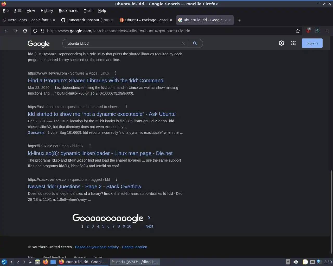333x266 pixels.
Task: Click 'Based on your past activity'
Action: tap(97, 247)
